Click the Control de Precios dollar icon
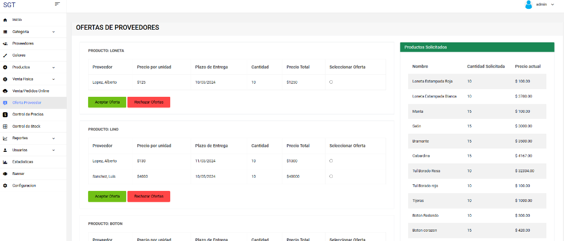564x241 pixels. pos(5,114)
